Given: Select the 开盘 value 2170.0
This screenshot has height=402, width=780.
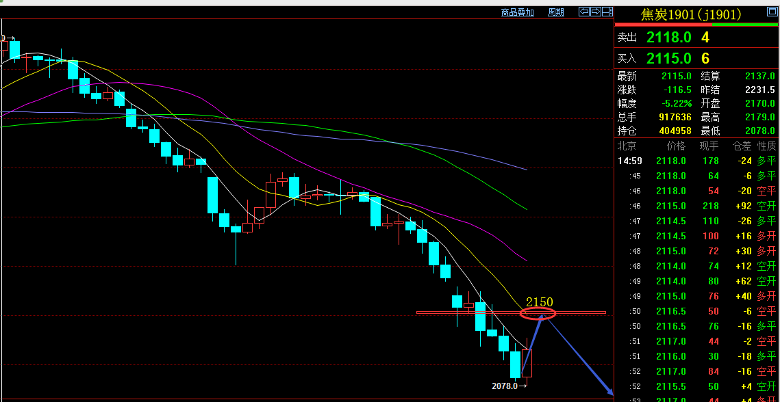Looking at the screenshot, I should click(x=760, y=104).
